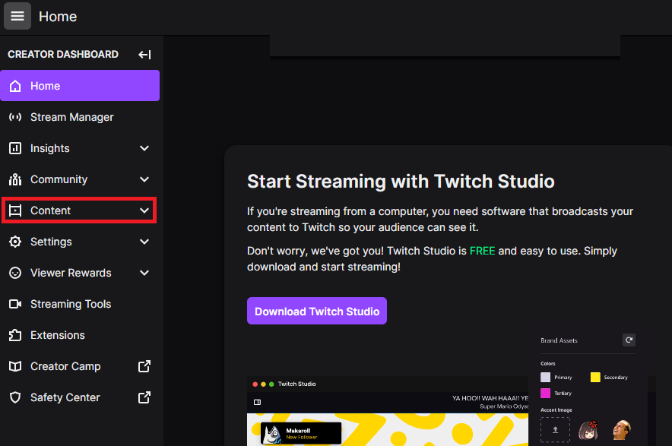Click the Viewer Rewards smiley icon
672x446 pixels.
click(x=15, y=273)
